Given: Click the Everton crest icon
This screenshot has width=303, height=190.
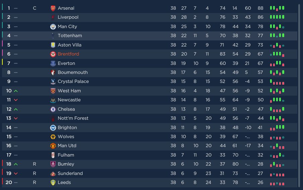Looking at the screenshot, I should 53,64.
